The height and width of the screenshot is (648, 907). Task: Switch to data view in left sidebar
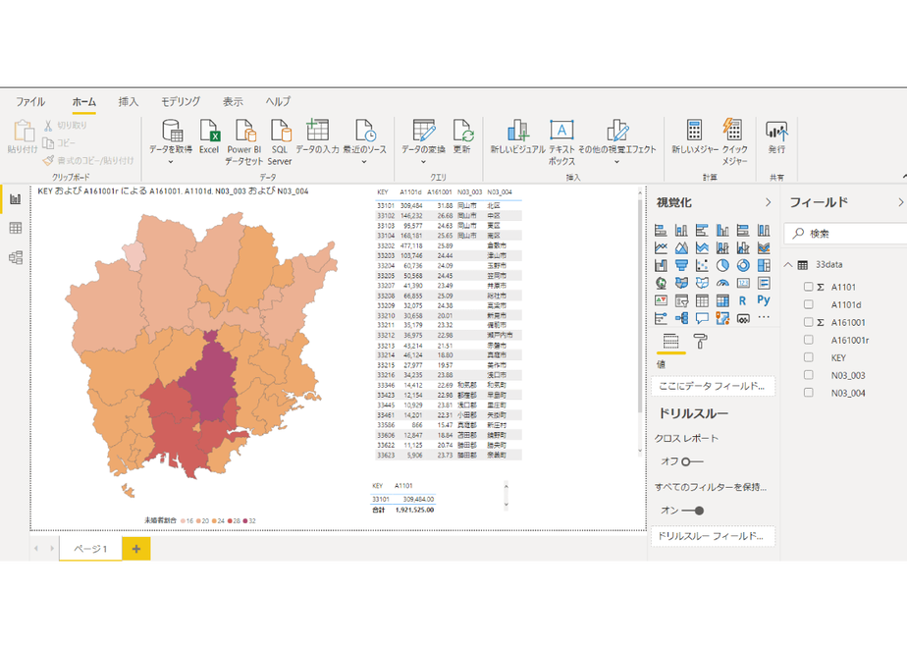pyautogui.click(x=16, y=228)
